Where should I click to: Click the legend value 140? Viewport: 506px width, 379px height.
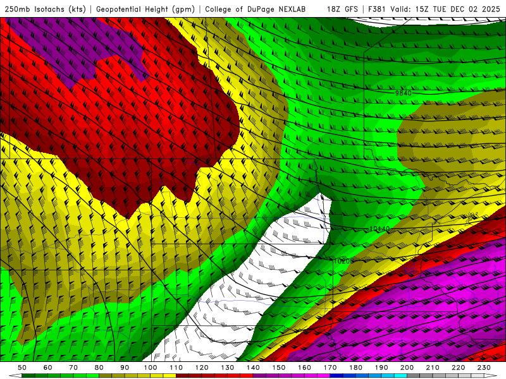[x=253, y=368]
